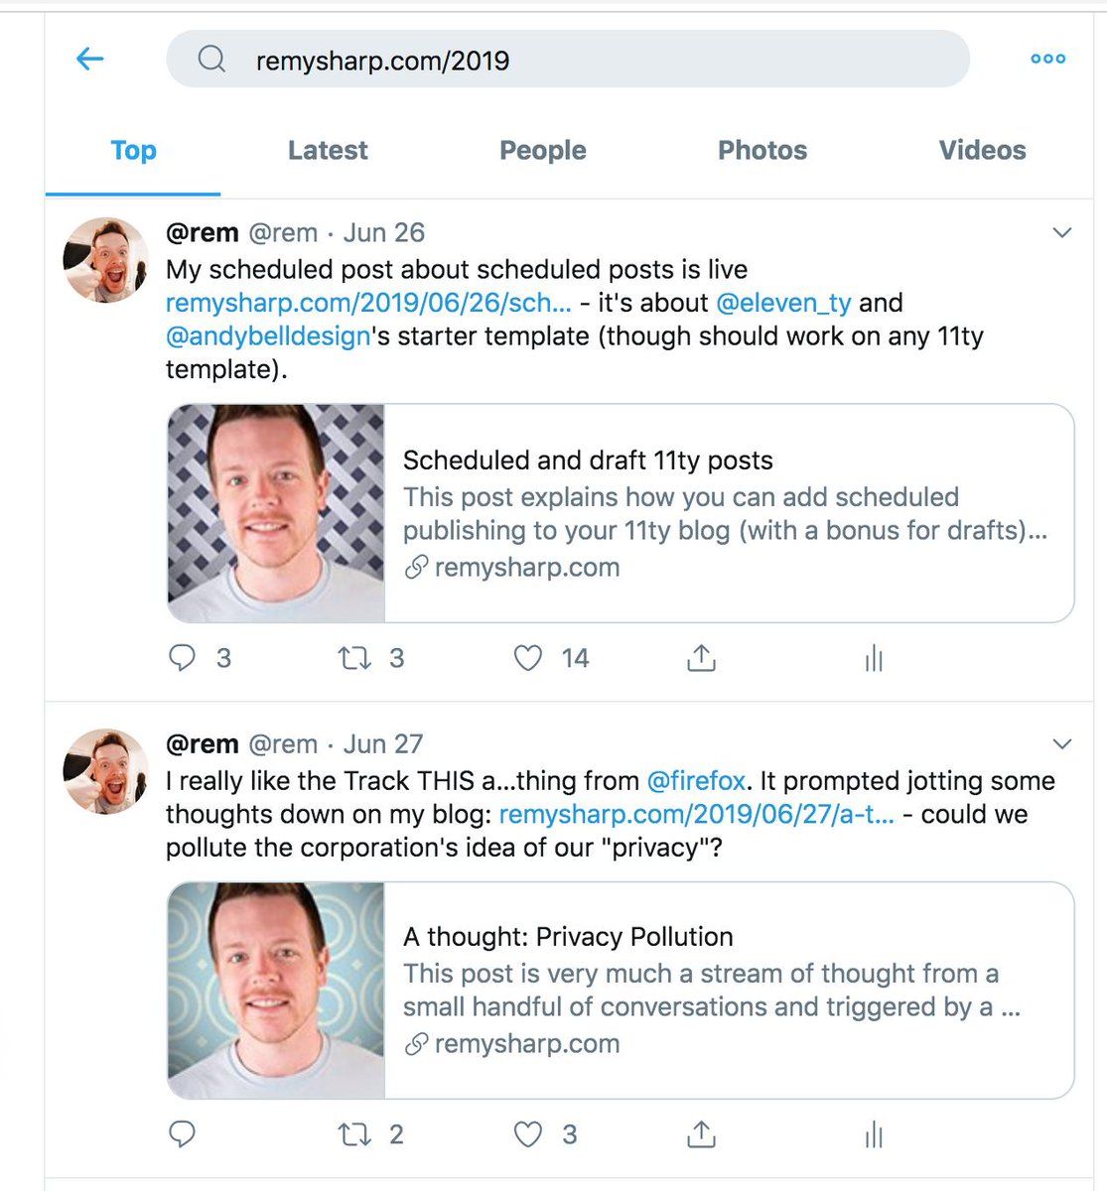View analytics for the Jun 26 tweet
This screenshot has height=1191, width=1107.
874,658
